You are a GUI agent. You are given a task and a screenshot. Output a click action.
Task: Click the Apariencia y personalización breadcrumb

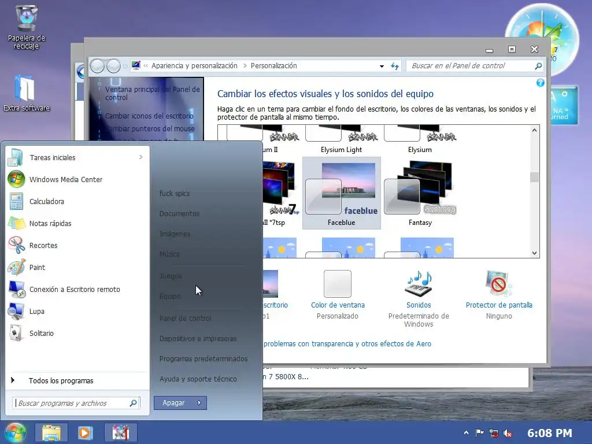click(194, 66)
